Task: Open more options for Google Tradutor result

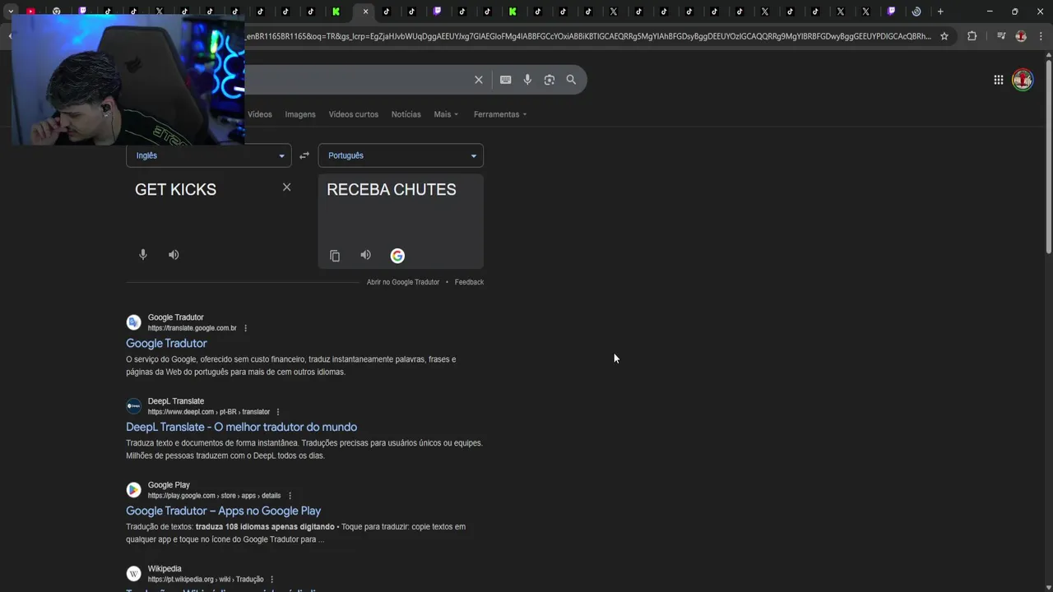Action: 245,328
